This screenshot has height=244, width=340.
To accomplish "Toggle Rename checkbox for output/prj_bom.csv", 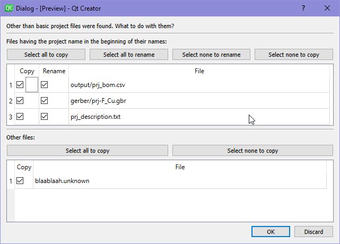I will 45,85.
